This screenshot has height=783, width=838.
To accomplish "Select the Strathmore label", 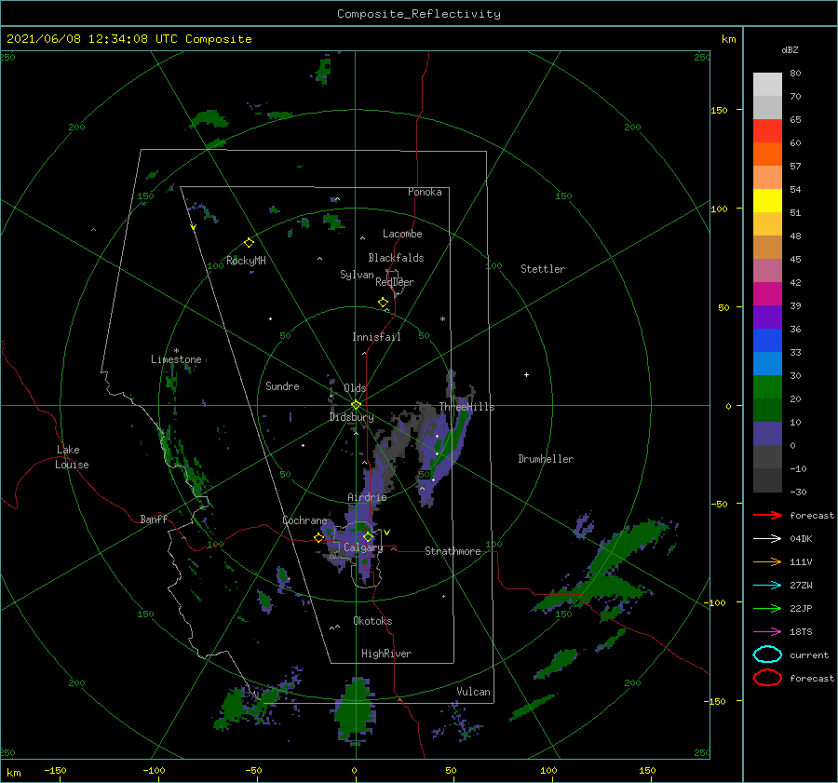I will click(x=453, y=551).
